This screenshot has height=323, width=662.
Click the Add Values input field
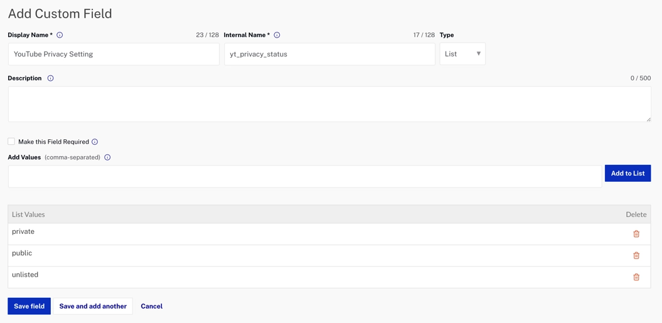(304, 177)
